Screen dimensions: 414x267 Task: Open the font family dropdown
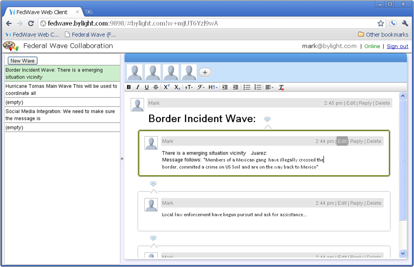coord(201,87)
